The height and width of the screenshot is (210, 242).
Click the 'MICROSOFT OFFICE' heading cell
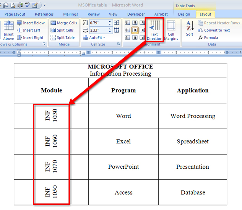(x=120, y=70)
